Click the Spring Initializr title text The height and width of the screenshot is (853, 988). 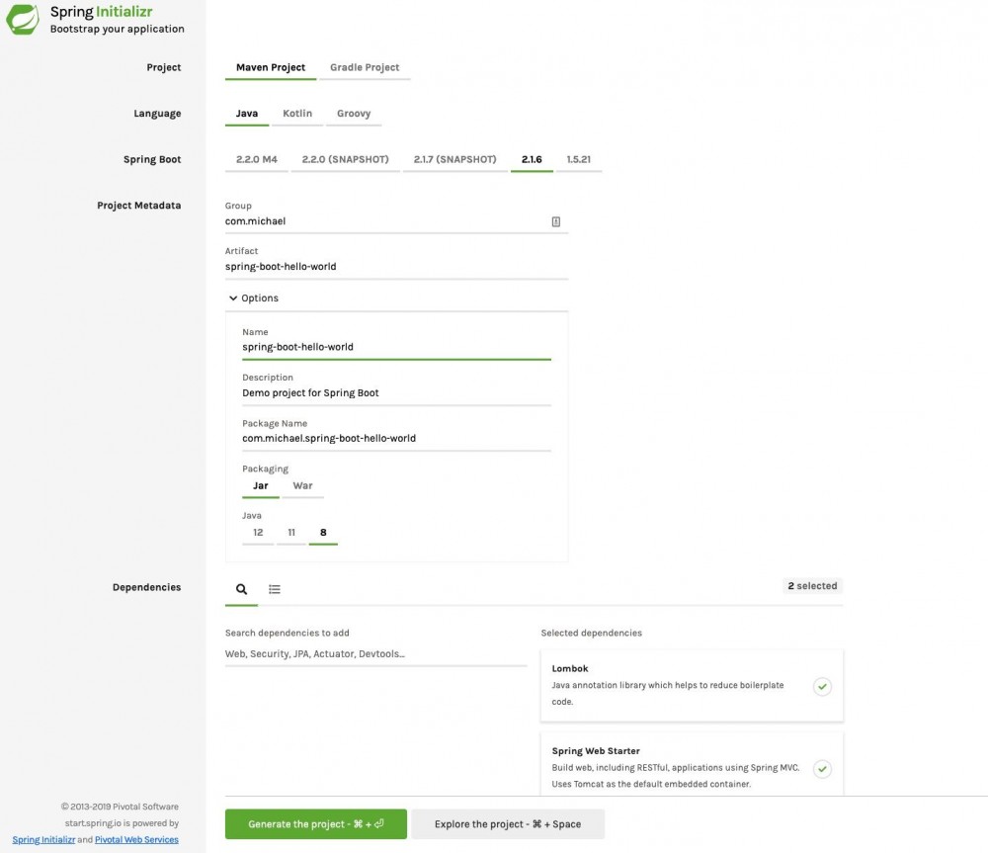(x=102, y=12)
